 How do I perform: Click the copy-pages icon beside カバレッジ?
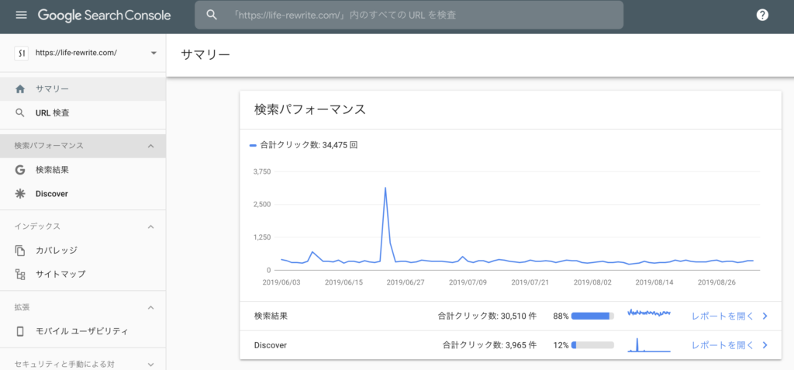click(x=20, y=251)
